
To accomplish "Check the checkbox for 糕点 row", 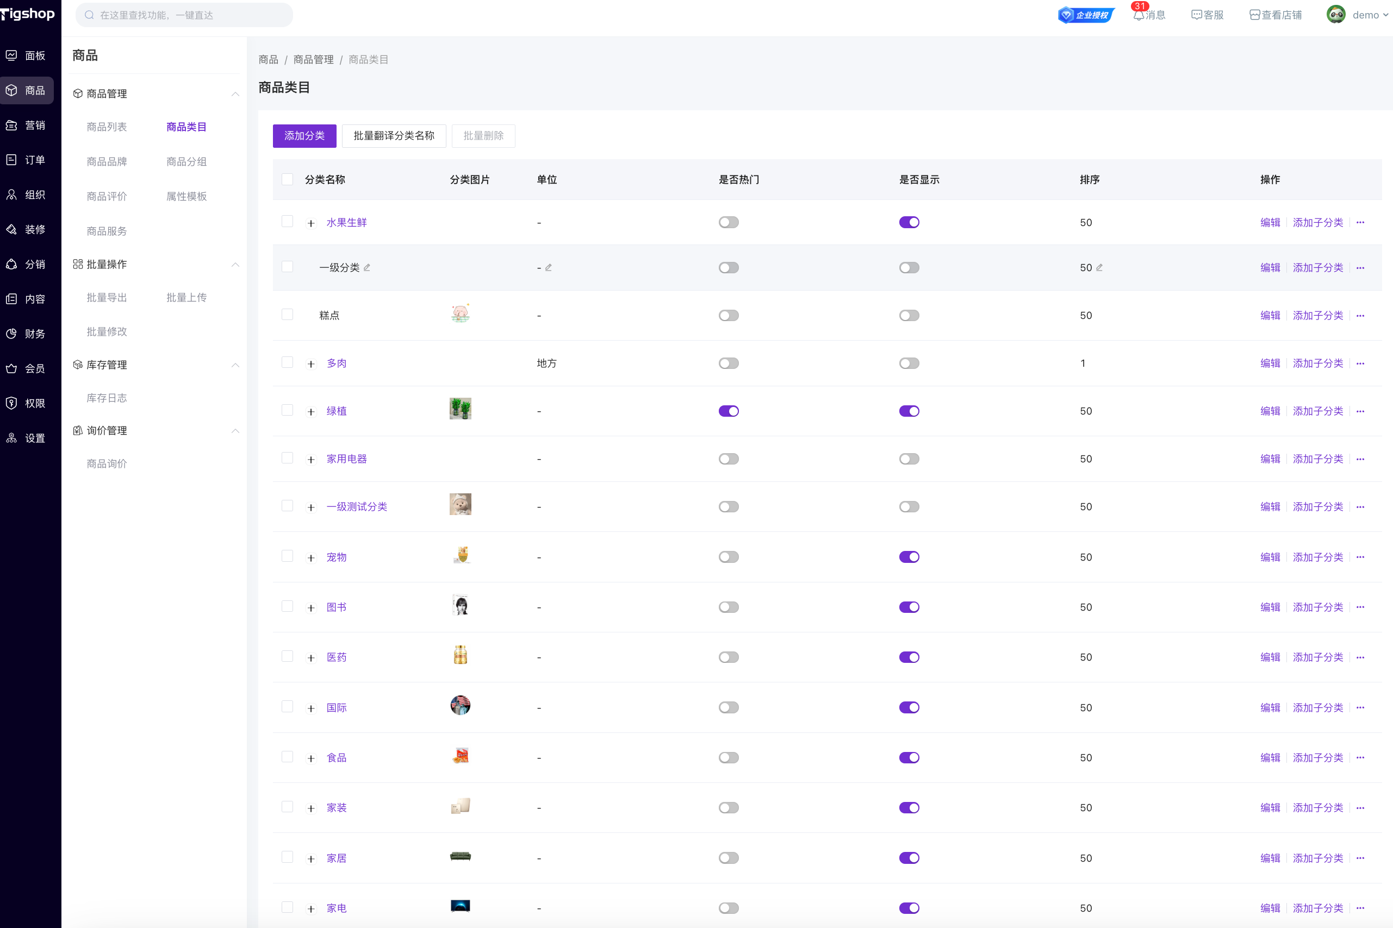I will pos(287,315).
